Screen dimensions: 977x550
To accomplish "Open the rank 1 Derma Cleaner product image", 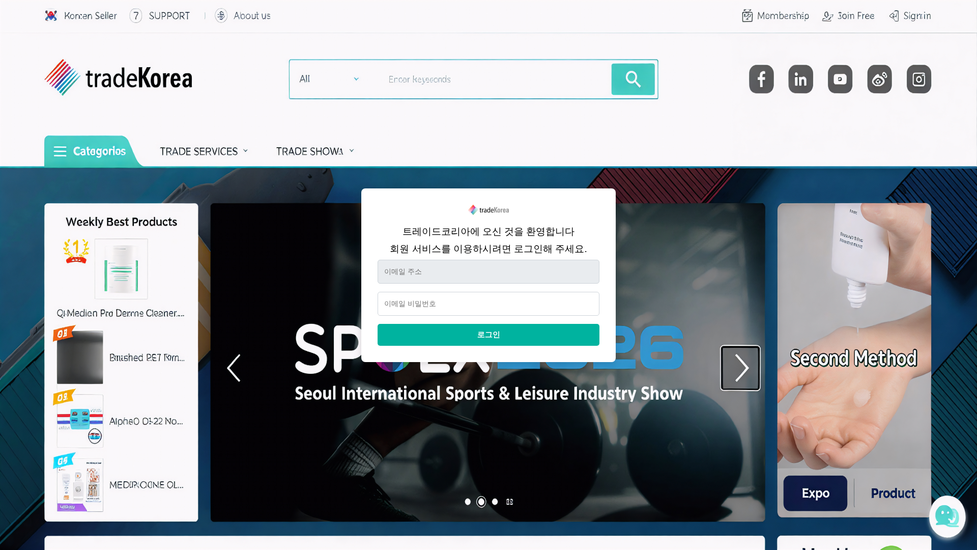I will click(x=121, y=268).
